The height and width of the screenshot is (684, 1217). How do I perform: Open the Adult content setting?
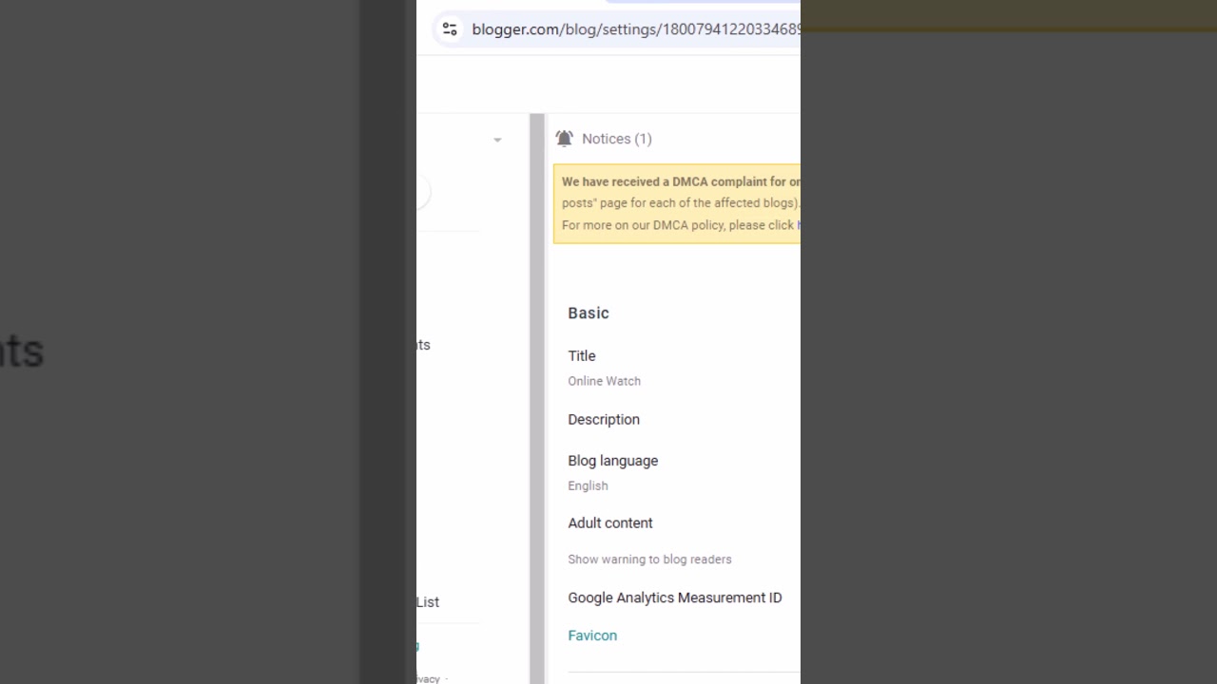pyautogui.click(x=610, y=522)
